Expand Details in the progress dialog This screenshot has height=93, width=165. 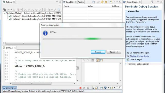coord(114,52)
